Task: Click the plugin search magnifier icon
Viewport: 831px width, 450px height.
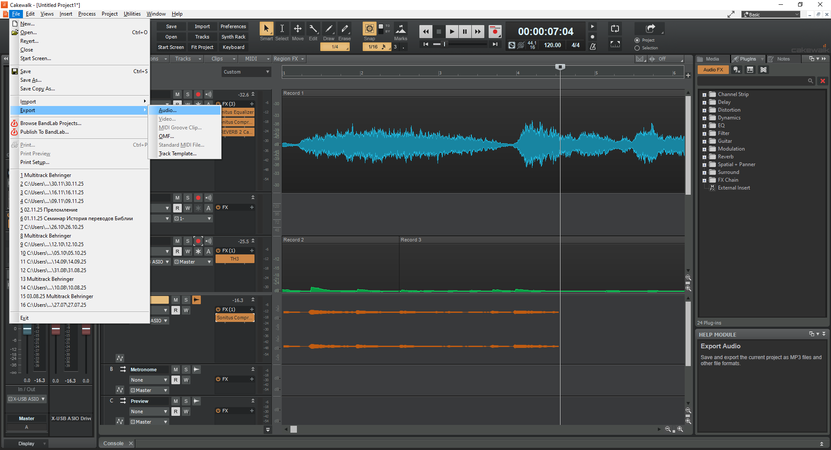Action: click(810, 81)
